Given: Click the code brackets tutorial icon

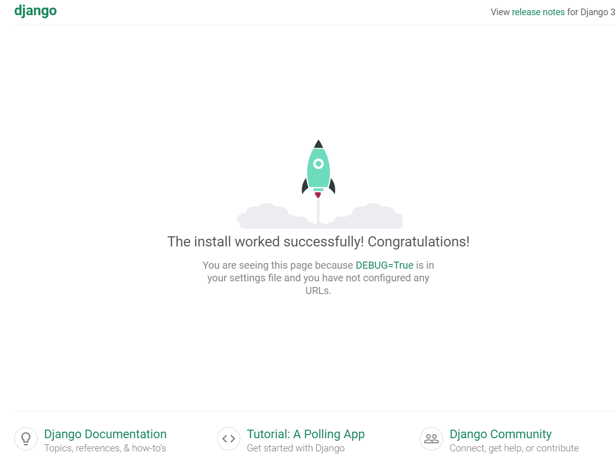Looking at the screenshot, I should (229, 439).
